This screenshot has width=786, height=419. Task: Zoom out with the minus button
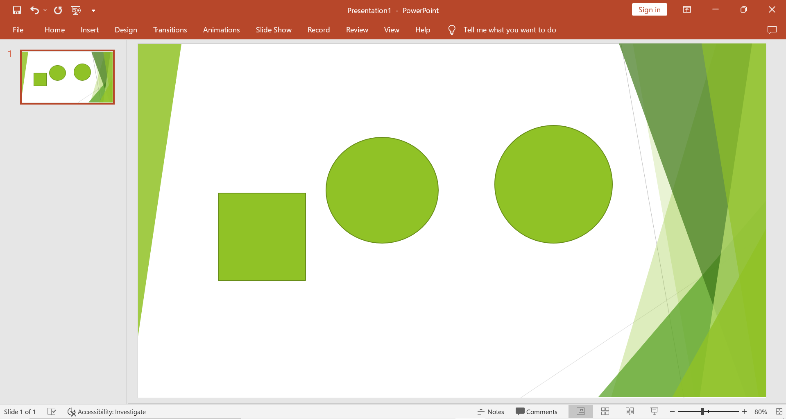coord(672,412)
